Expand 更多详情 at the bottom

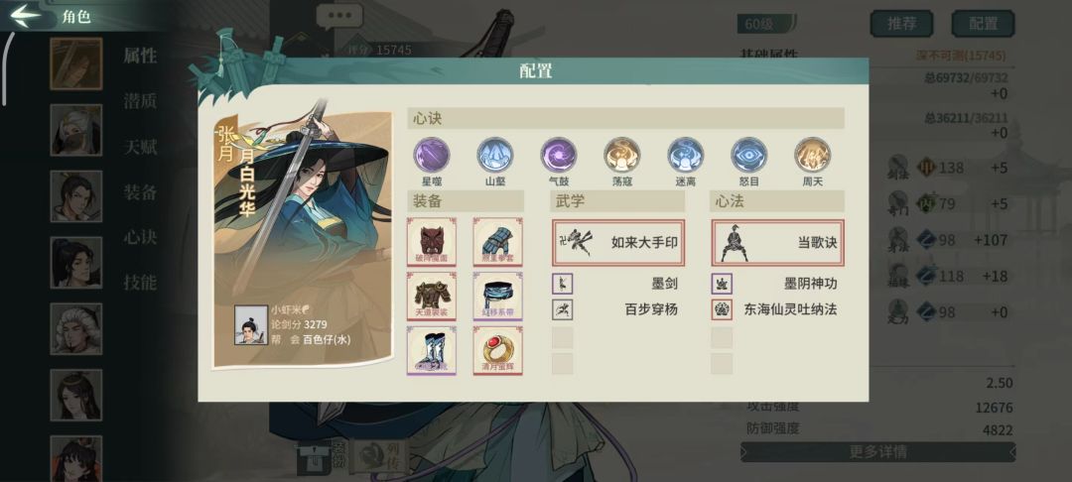point(877,452)
